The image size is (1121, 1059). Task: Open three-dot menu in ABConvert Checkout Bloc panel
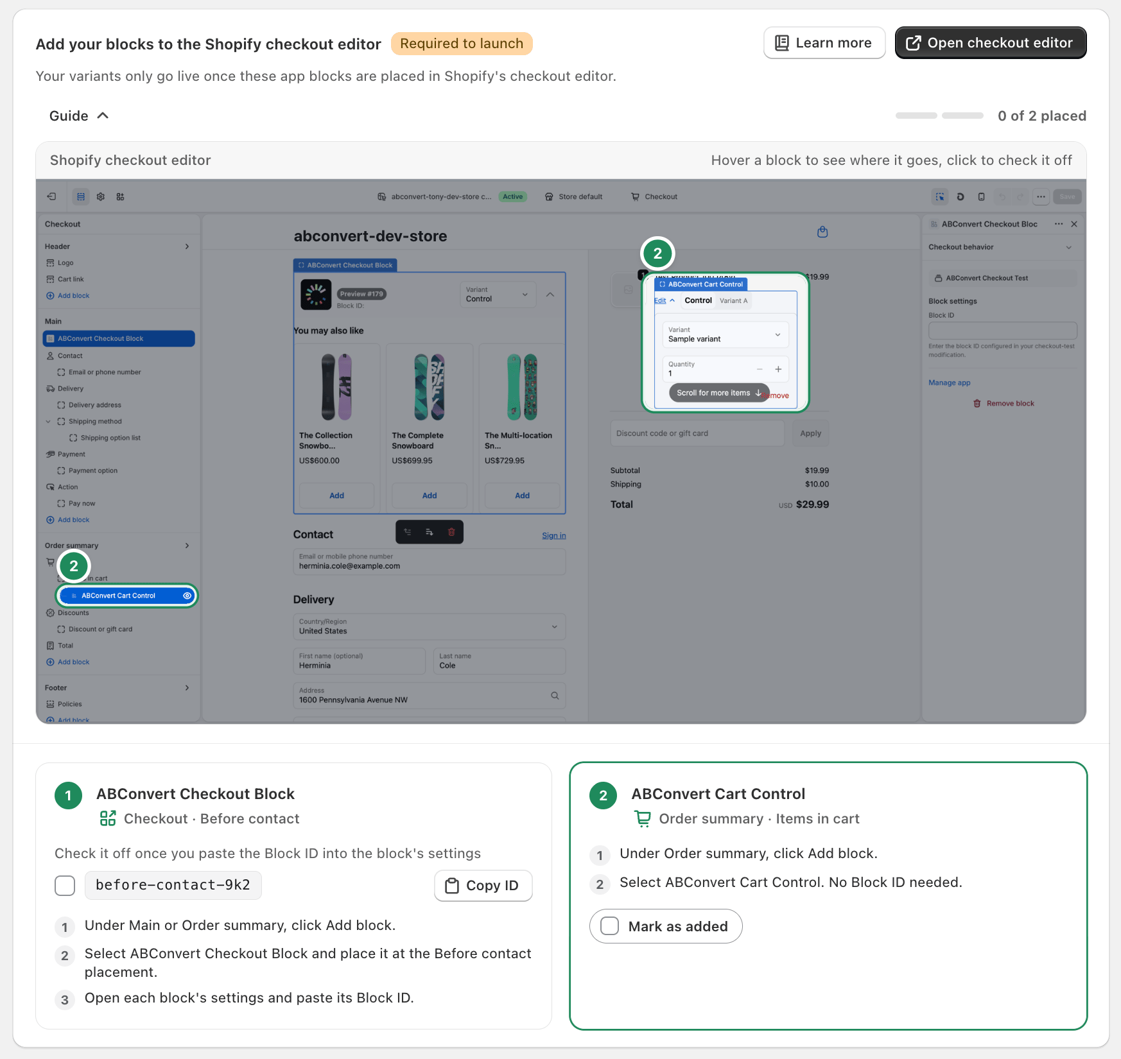point(1059,224)
